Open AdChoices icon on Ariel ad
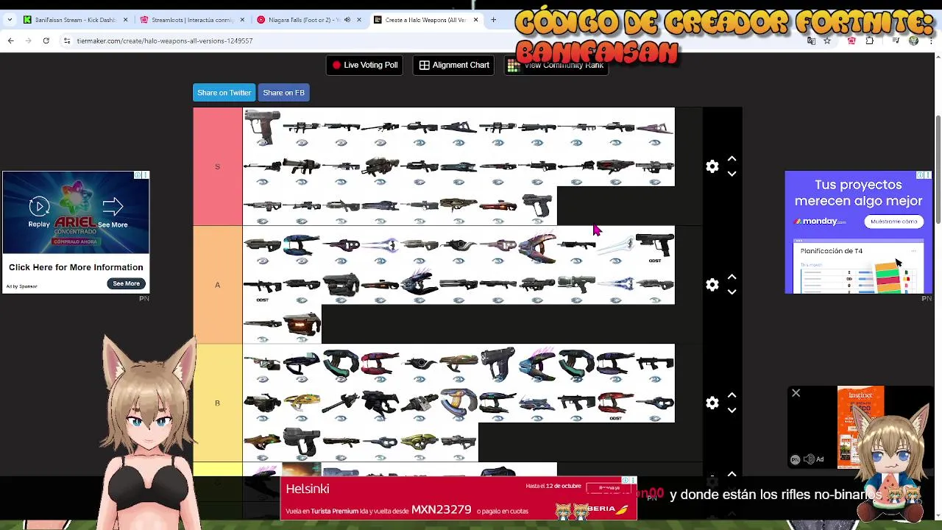 click(138, 175)
